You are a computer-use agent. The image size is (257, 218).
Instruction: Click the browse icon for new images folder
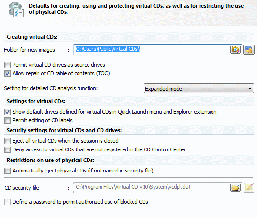pyautogui.click(x=235, y=49)
